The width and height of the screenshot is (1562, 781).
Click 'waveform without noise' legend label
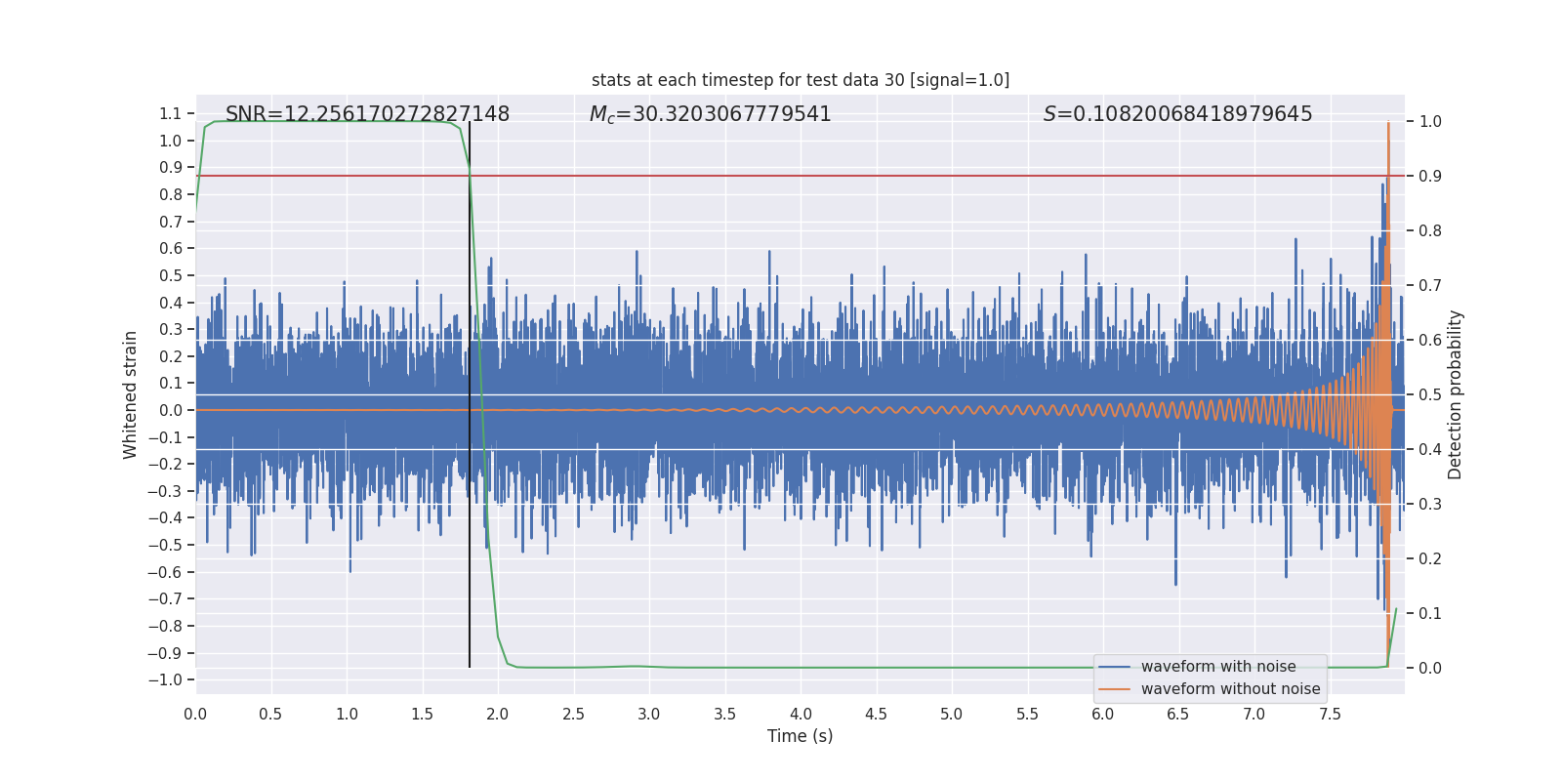click(1230, 689)
